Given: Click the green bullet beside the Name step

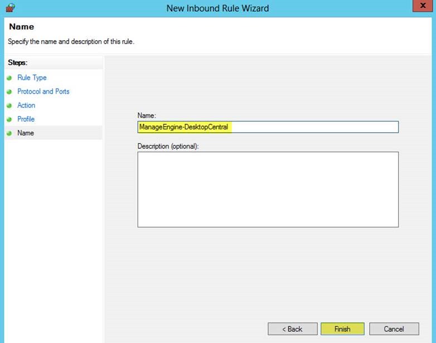Looking at the screenshot, I should (x=9, y=133).
